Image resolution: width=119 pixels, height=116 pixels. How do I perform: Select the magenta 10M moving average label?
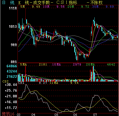click(x=46, y=7)
